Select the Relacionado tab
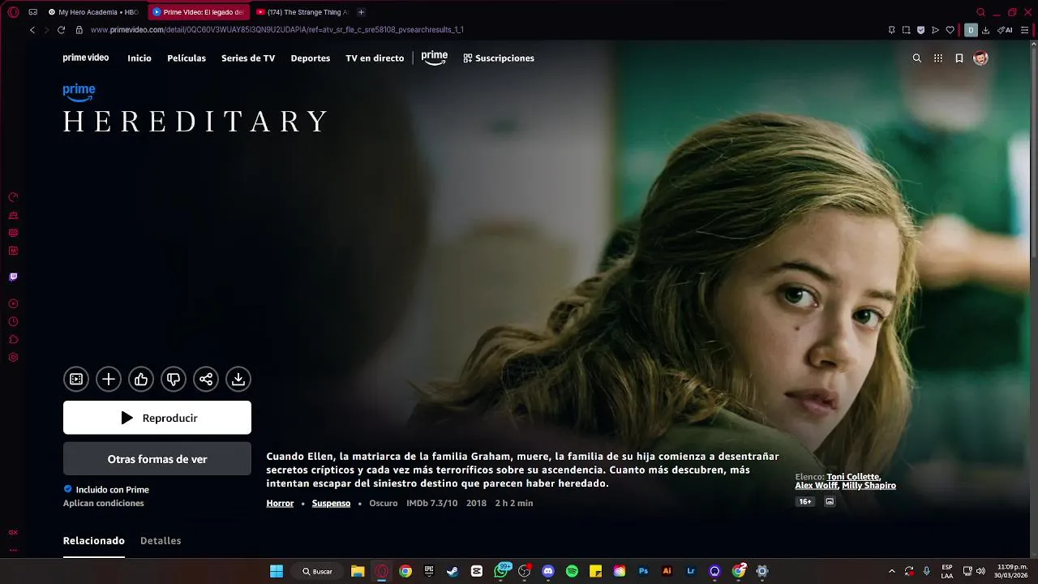 tap(94, 541)
